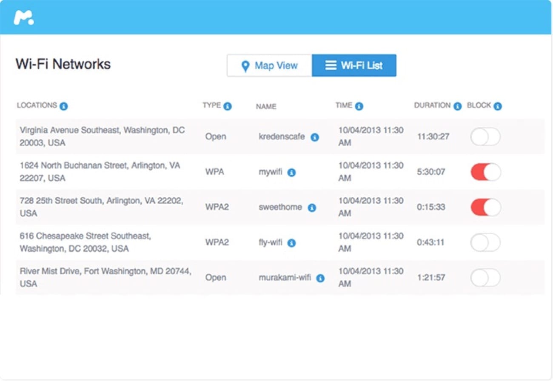
Task: Click WPA2 type in sweethome row
Action: [x=217, y=208]
